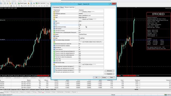Switch chart to M1 timeframe
The height and width of the screenshot is (96, 171).
[26, 6]
